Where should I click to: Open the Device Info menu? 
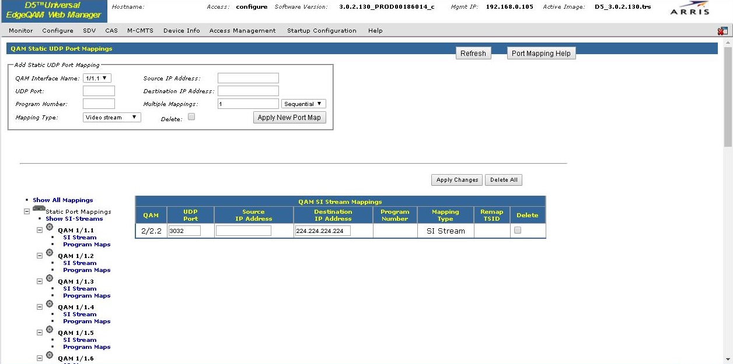click(181, 30)
